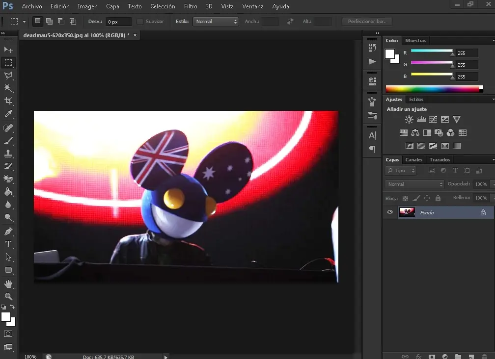495x359 pixels.
Task: Add a Brightness/Contrast adjustment
Action: coord(409,120)
